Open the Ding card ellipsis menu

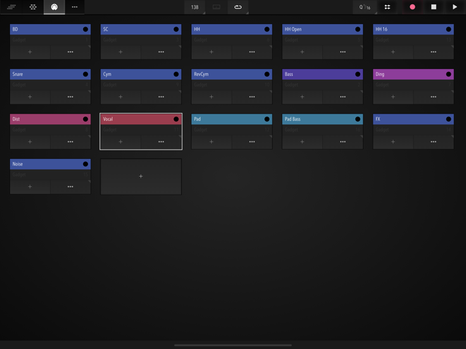433,97
